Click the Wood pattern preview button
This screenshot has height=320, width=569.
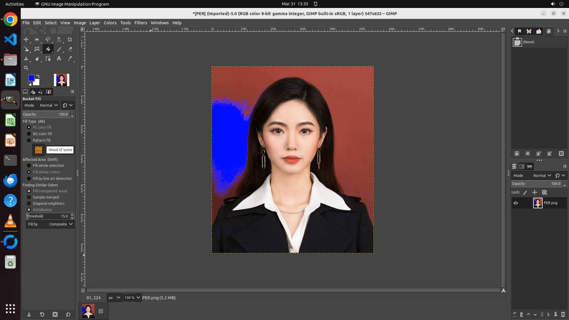tap(39, 150)
